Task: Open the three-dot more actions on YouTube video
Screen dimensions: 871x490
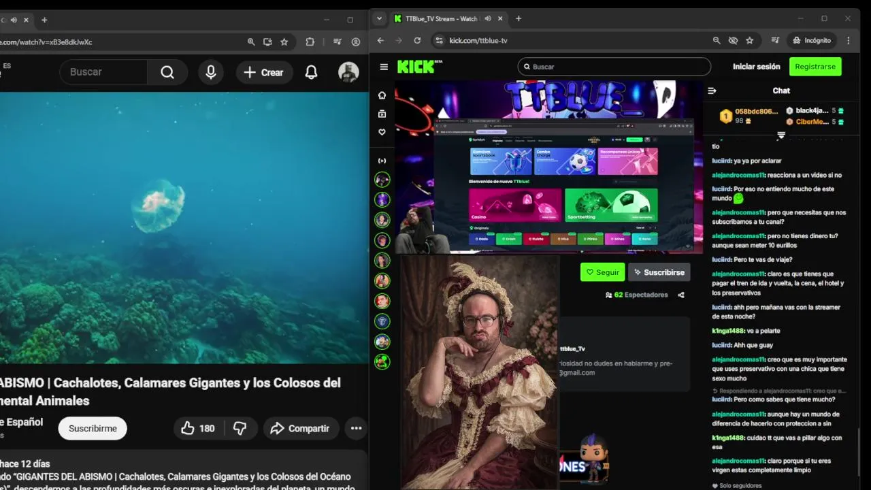Action: (x=356, y=428)
